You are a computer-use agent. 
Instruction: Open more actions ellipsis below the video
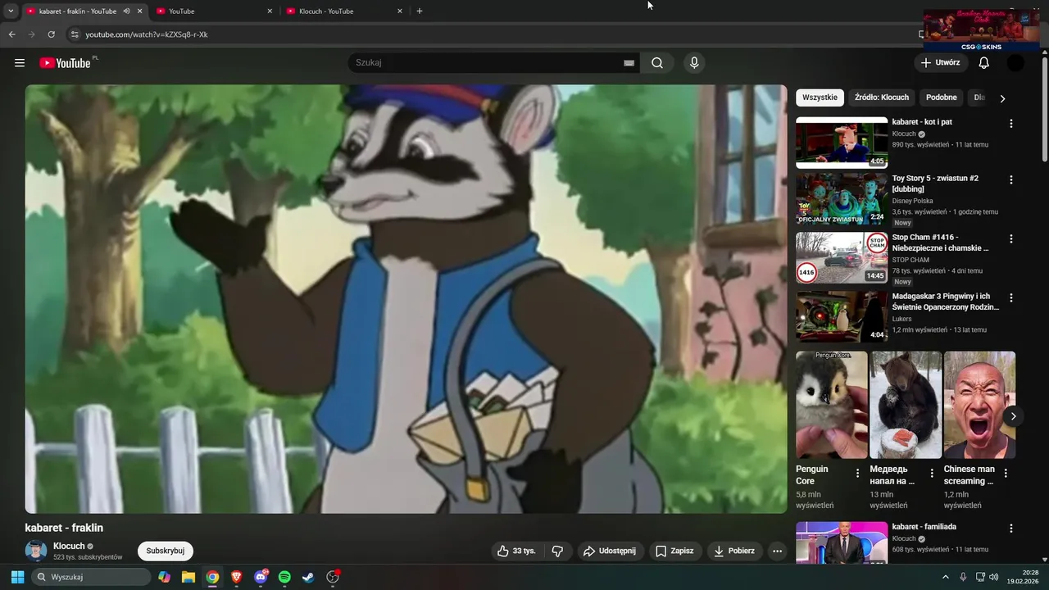(x=778, y=551)
